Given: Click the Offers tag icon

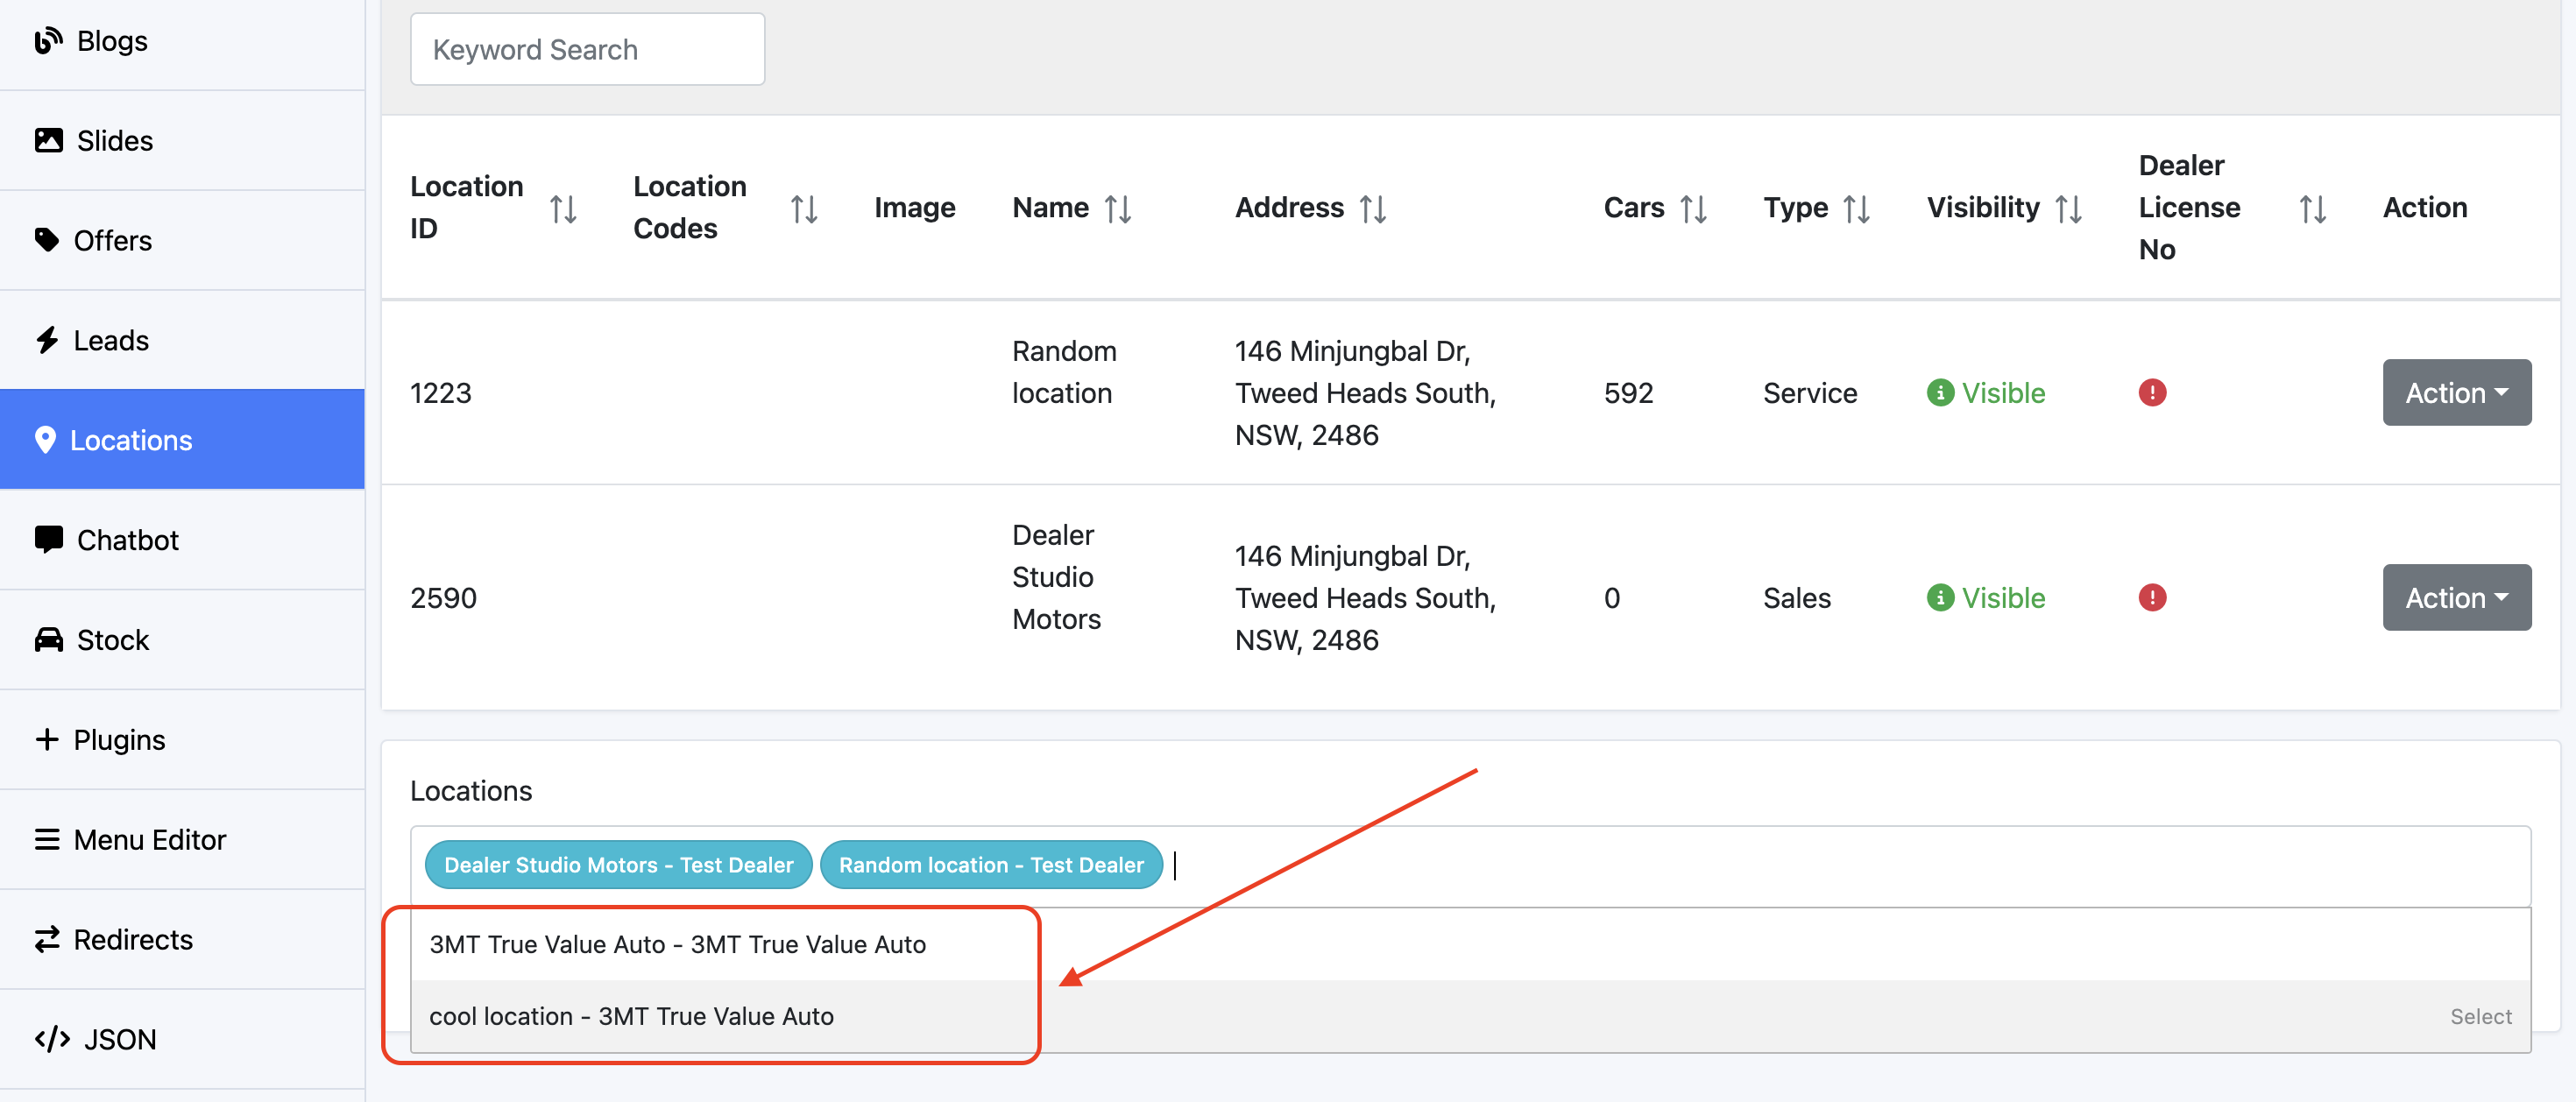Looking at the screenshot, I should 46,240.
